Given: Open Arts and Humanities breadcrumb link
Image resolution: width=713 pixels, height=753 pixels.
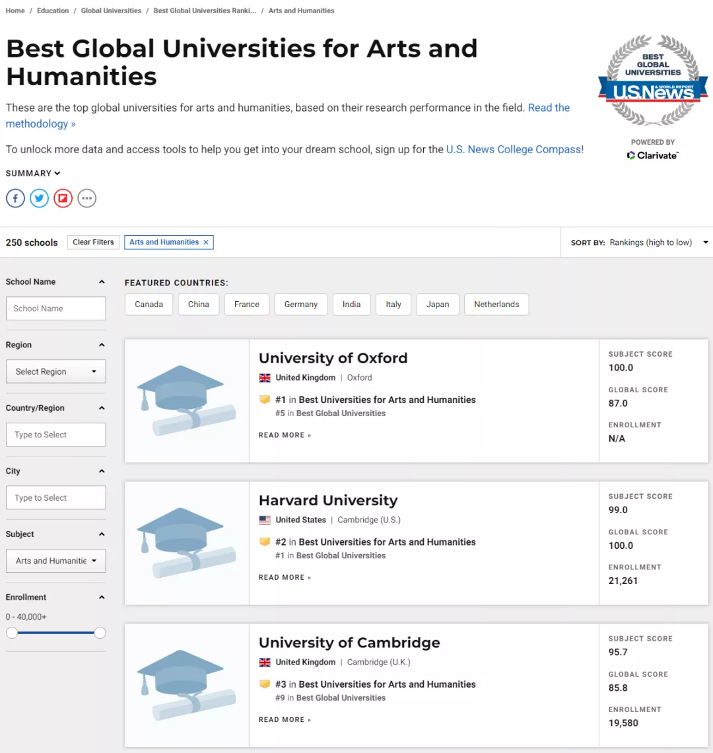Looking at the screenshot, I should (301, 11).
